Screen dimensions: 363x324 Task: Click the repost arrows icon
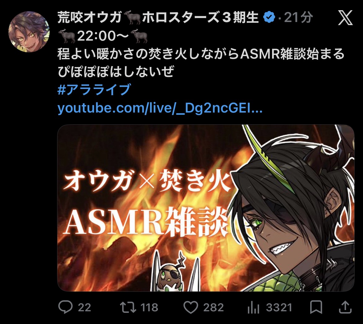128,307
